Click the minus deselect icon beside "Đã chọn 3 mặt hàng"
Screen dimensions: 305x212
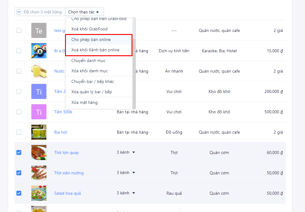(x=19, y=12)
